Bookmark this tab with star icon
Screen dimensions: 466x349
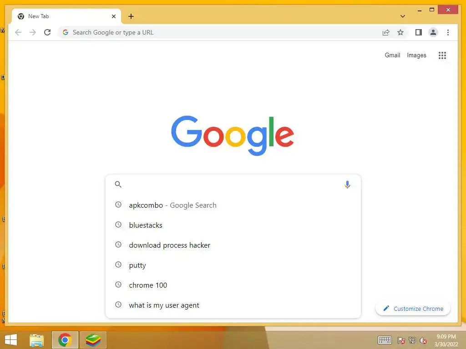point(400,32)
